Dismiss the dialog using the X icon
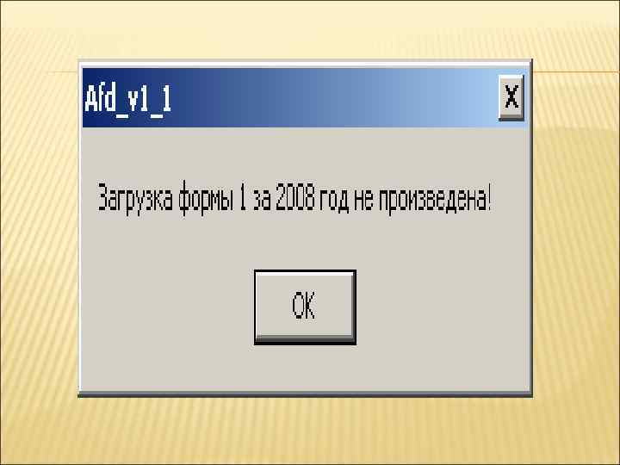The width and height of the screenshot is (620, 465). pos(512,96)
